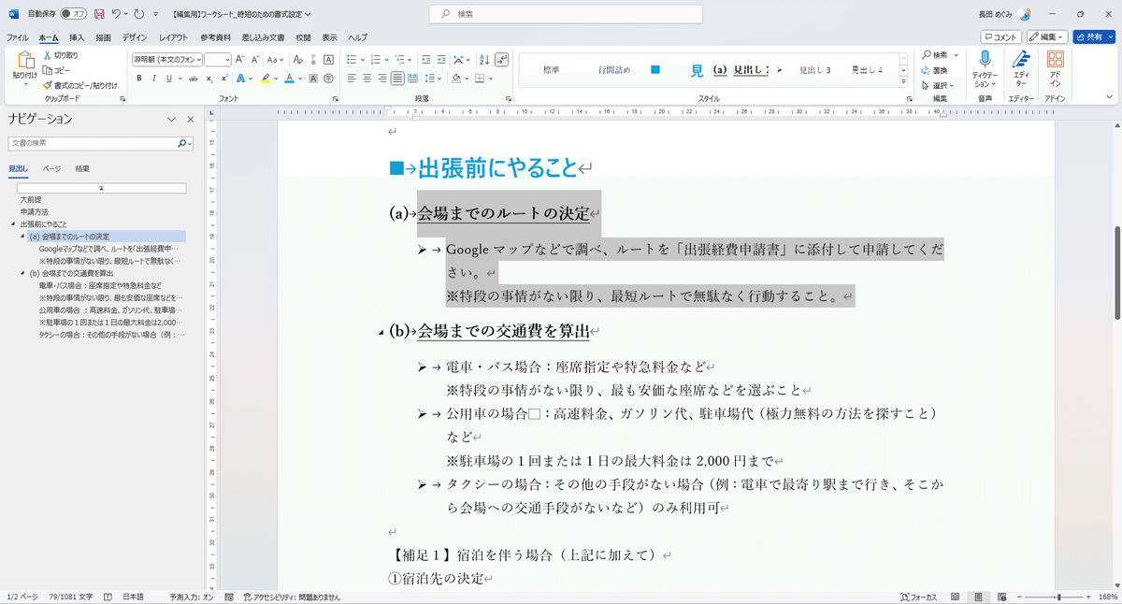Switch to the 挿入 ribbon tab
The width and height of the screenshot is (1122, 604).
(x=78, y=37)
